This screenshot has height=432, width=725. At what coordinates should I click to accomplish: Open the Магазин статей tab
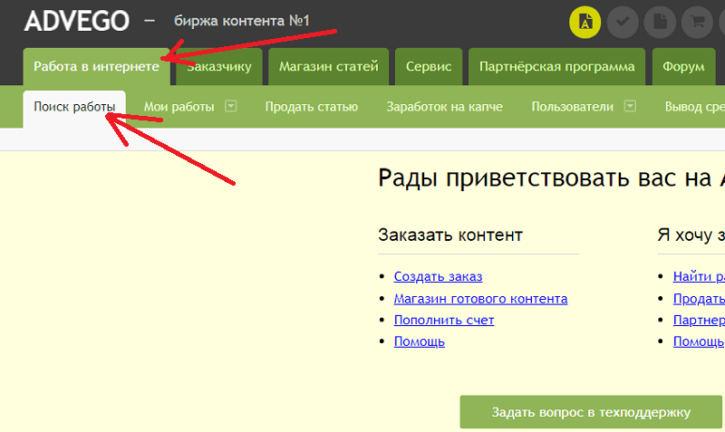tap(328, 66)
